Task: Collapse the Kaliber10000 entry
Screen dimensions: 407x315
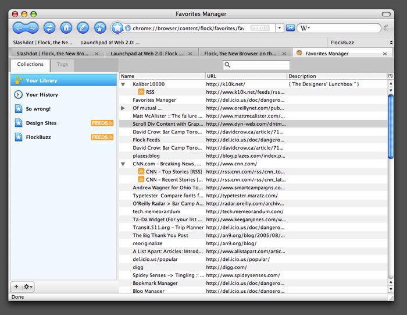Action: 123,84
